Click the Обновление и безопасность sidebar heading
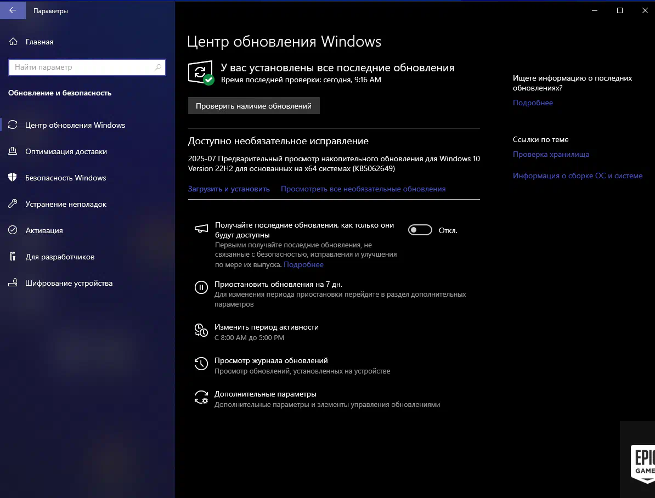The image size is (655, 498). (x=60, y=93)
